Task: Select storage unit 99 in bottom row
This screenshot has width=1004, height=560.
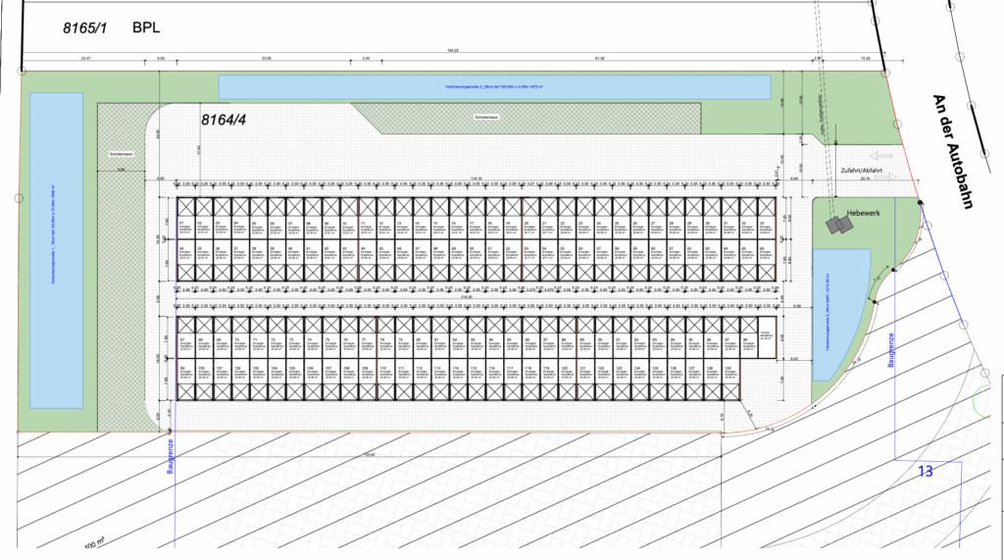Action: [185, 374]
